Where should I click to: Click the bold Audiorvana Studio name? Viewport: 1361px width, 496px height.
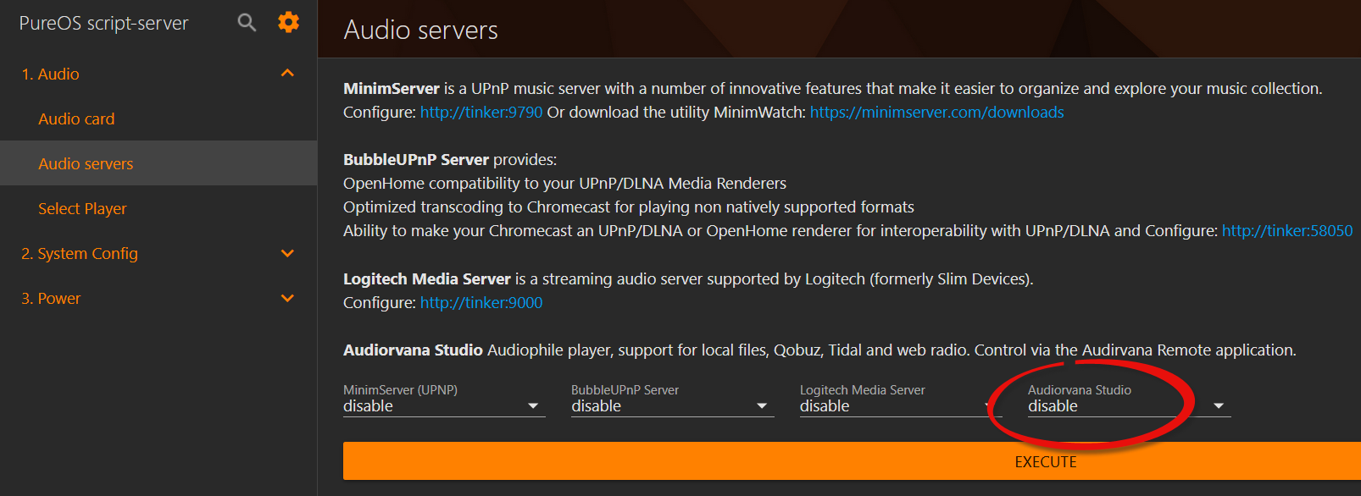(x=413, y=350)
